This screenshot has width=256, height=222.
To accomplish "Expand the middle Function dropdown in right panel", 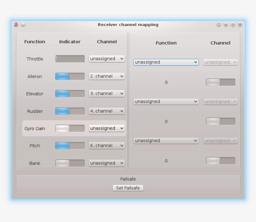I will pyautogui.click(x=166, y=102).
